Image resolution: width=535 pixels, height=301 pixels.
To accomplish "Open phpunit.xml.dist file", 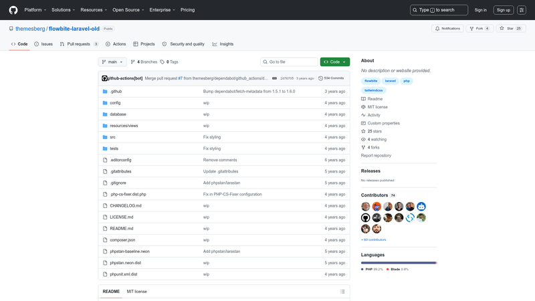I will 124,274.
